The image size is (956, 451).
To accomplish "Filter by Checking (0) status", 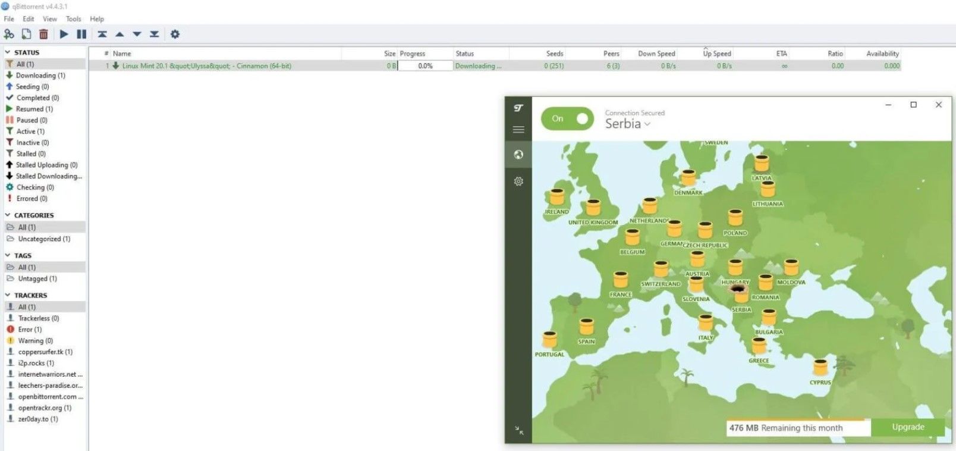I will click(35, 187).
